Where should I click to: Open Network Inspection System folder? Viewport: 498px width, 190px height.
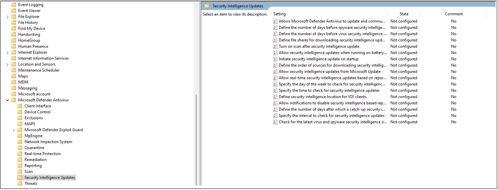48,142
